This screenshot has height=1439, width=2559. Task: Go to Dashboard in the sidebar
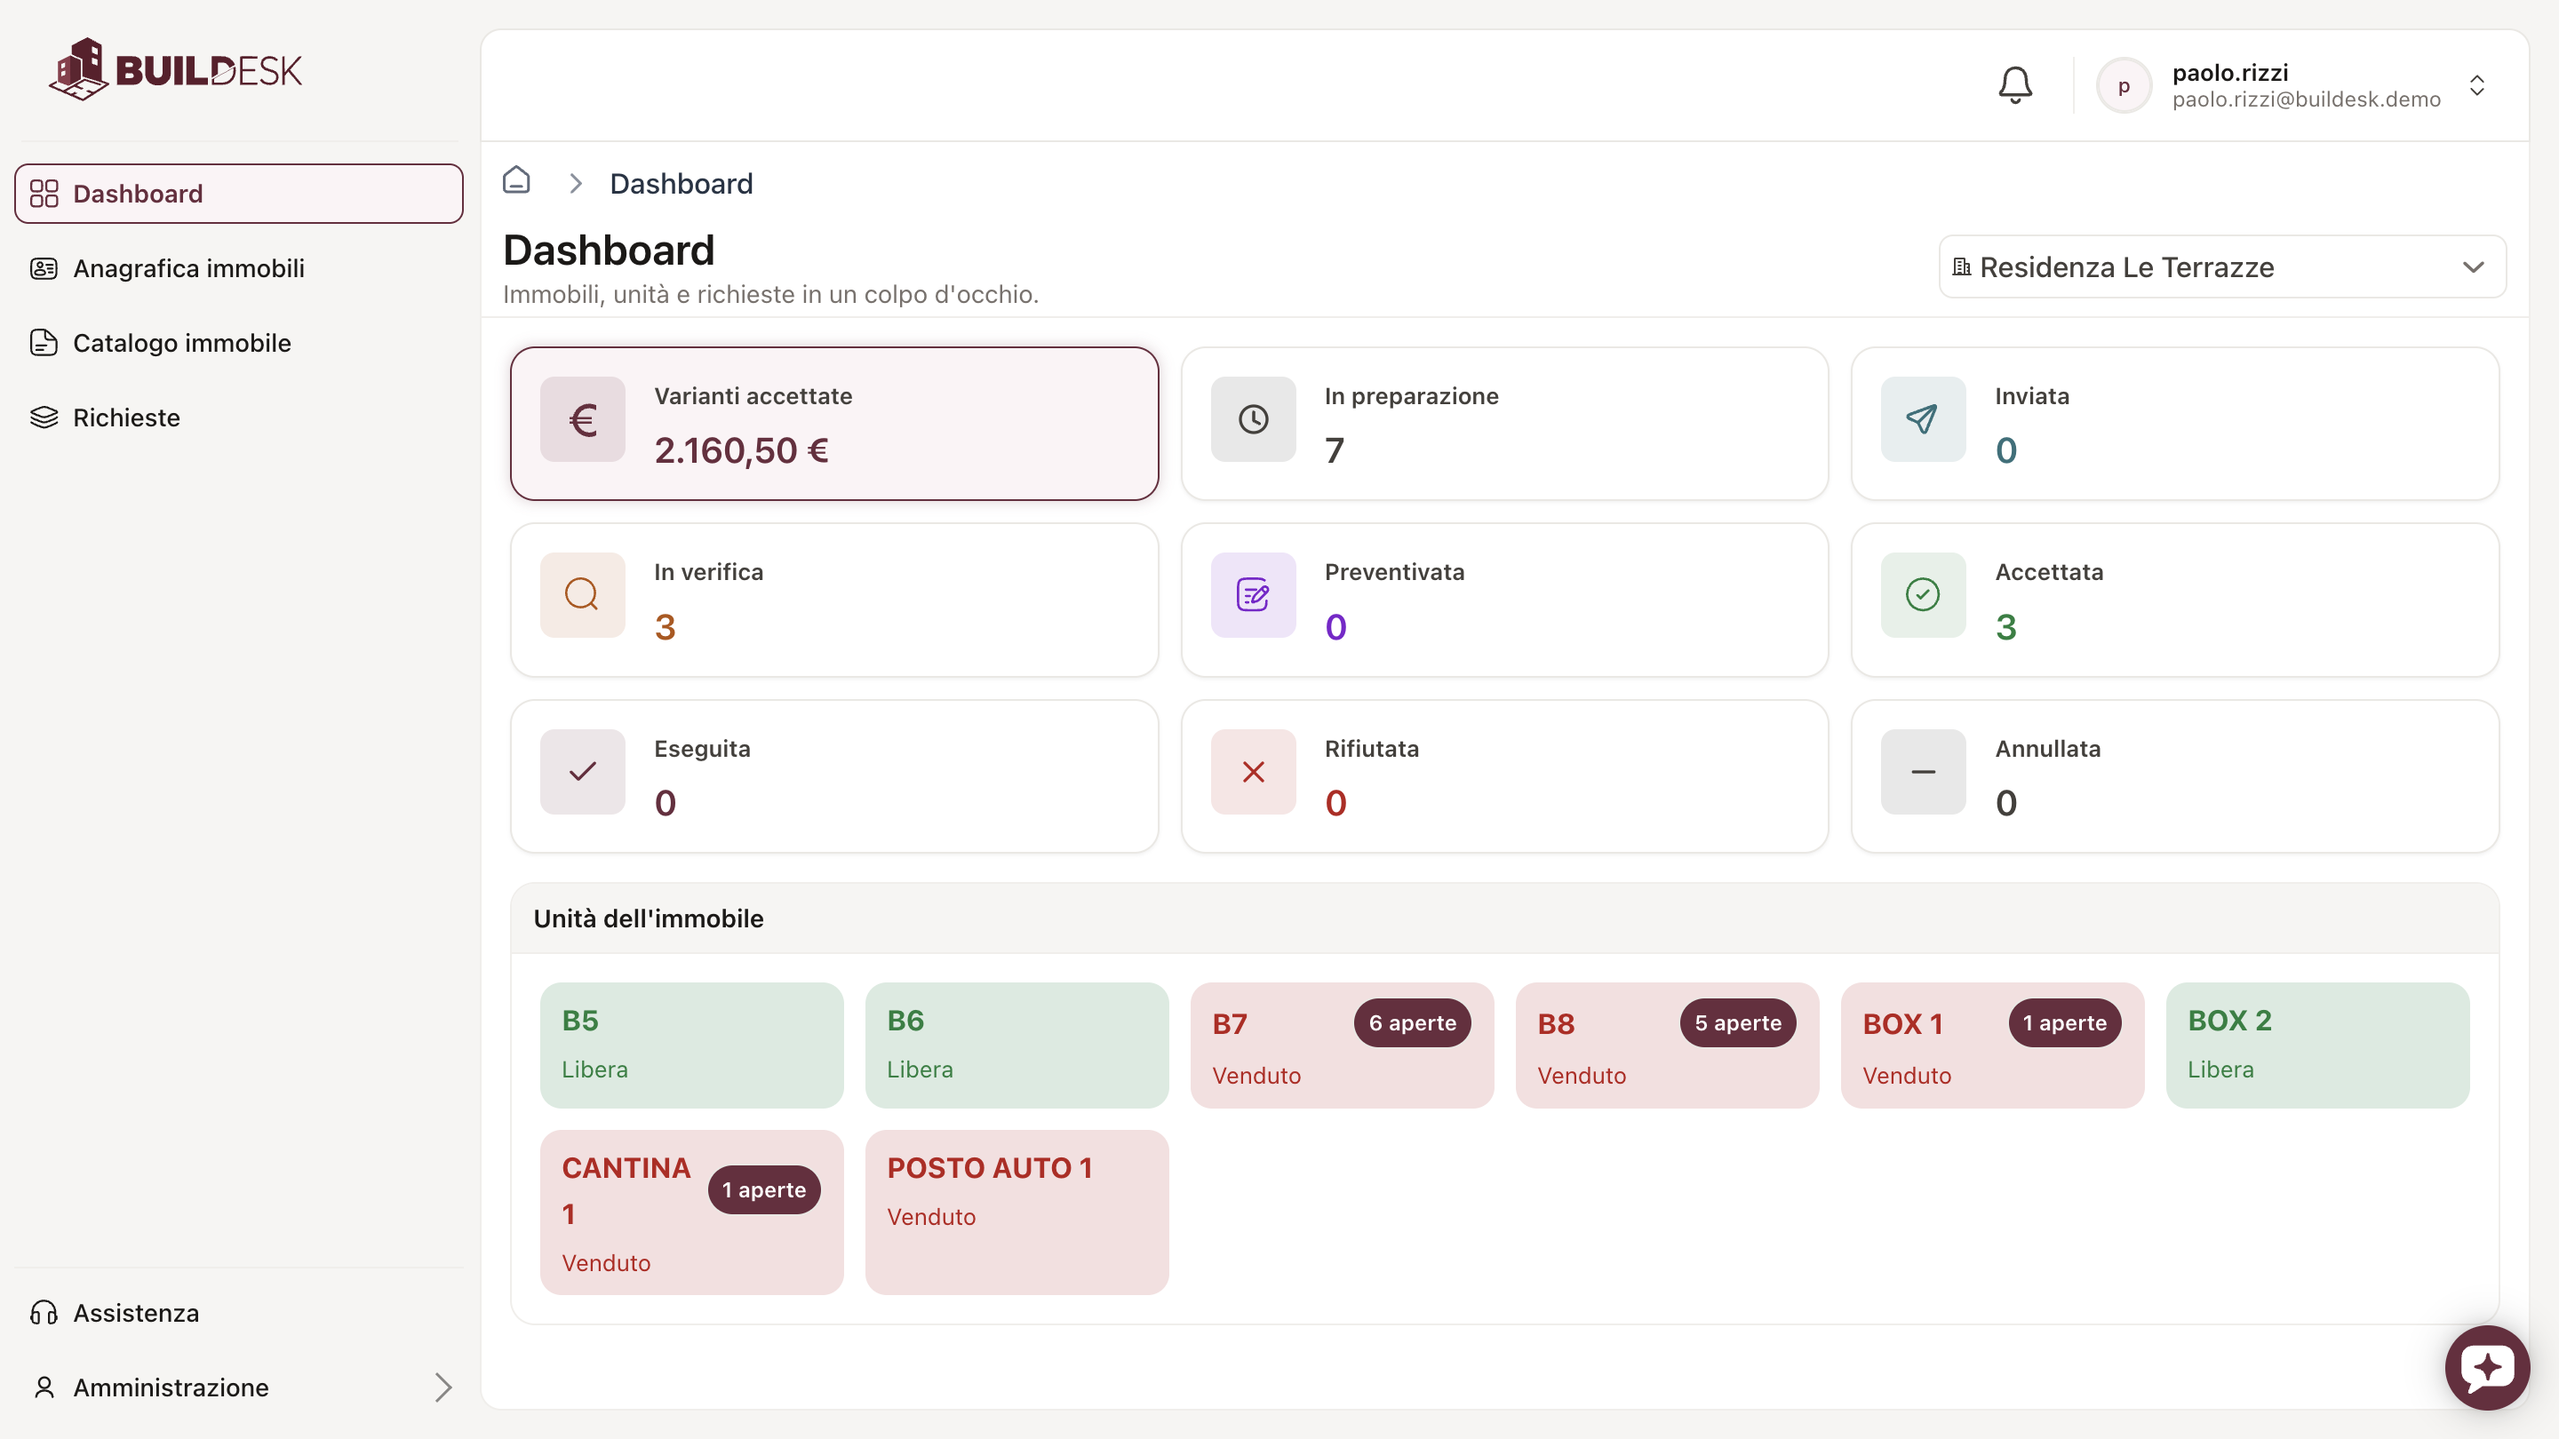pos(238,194)
